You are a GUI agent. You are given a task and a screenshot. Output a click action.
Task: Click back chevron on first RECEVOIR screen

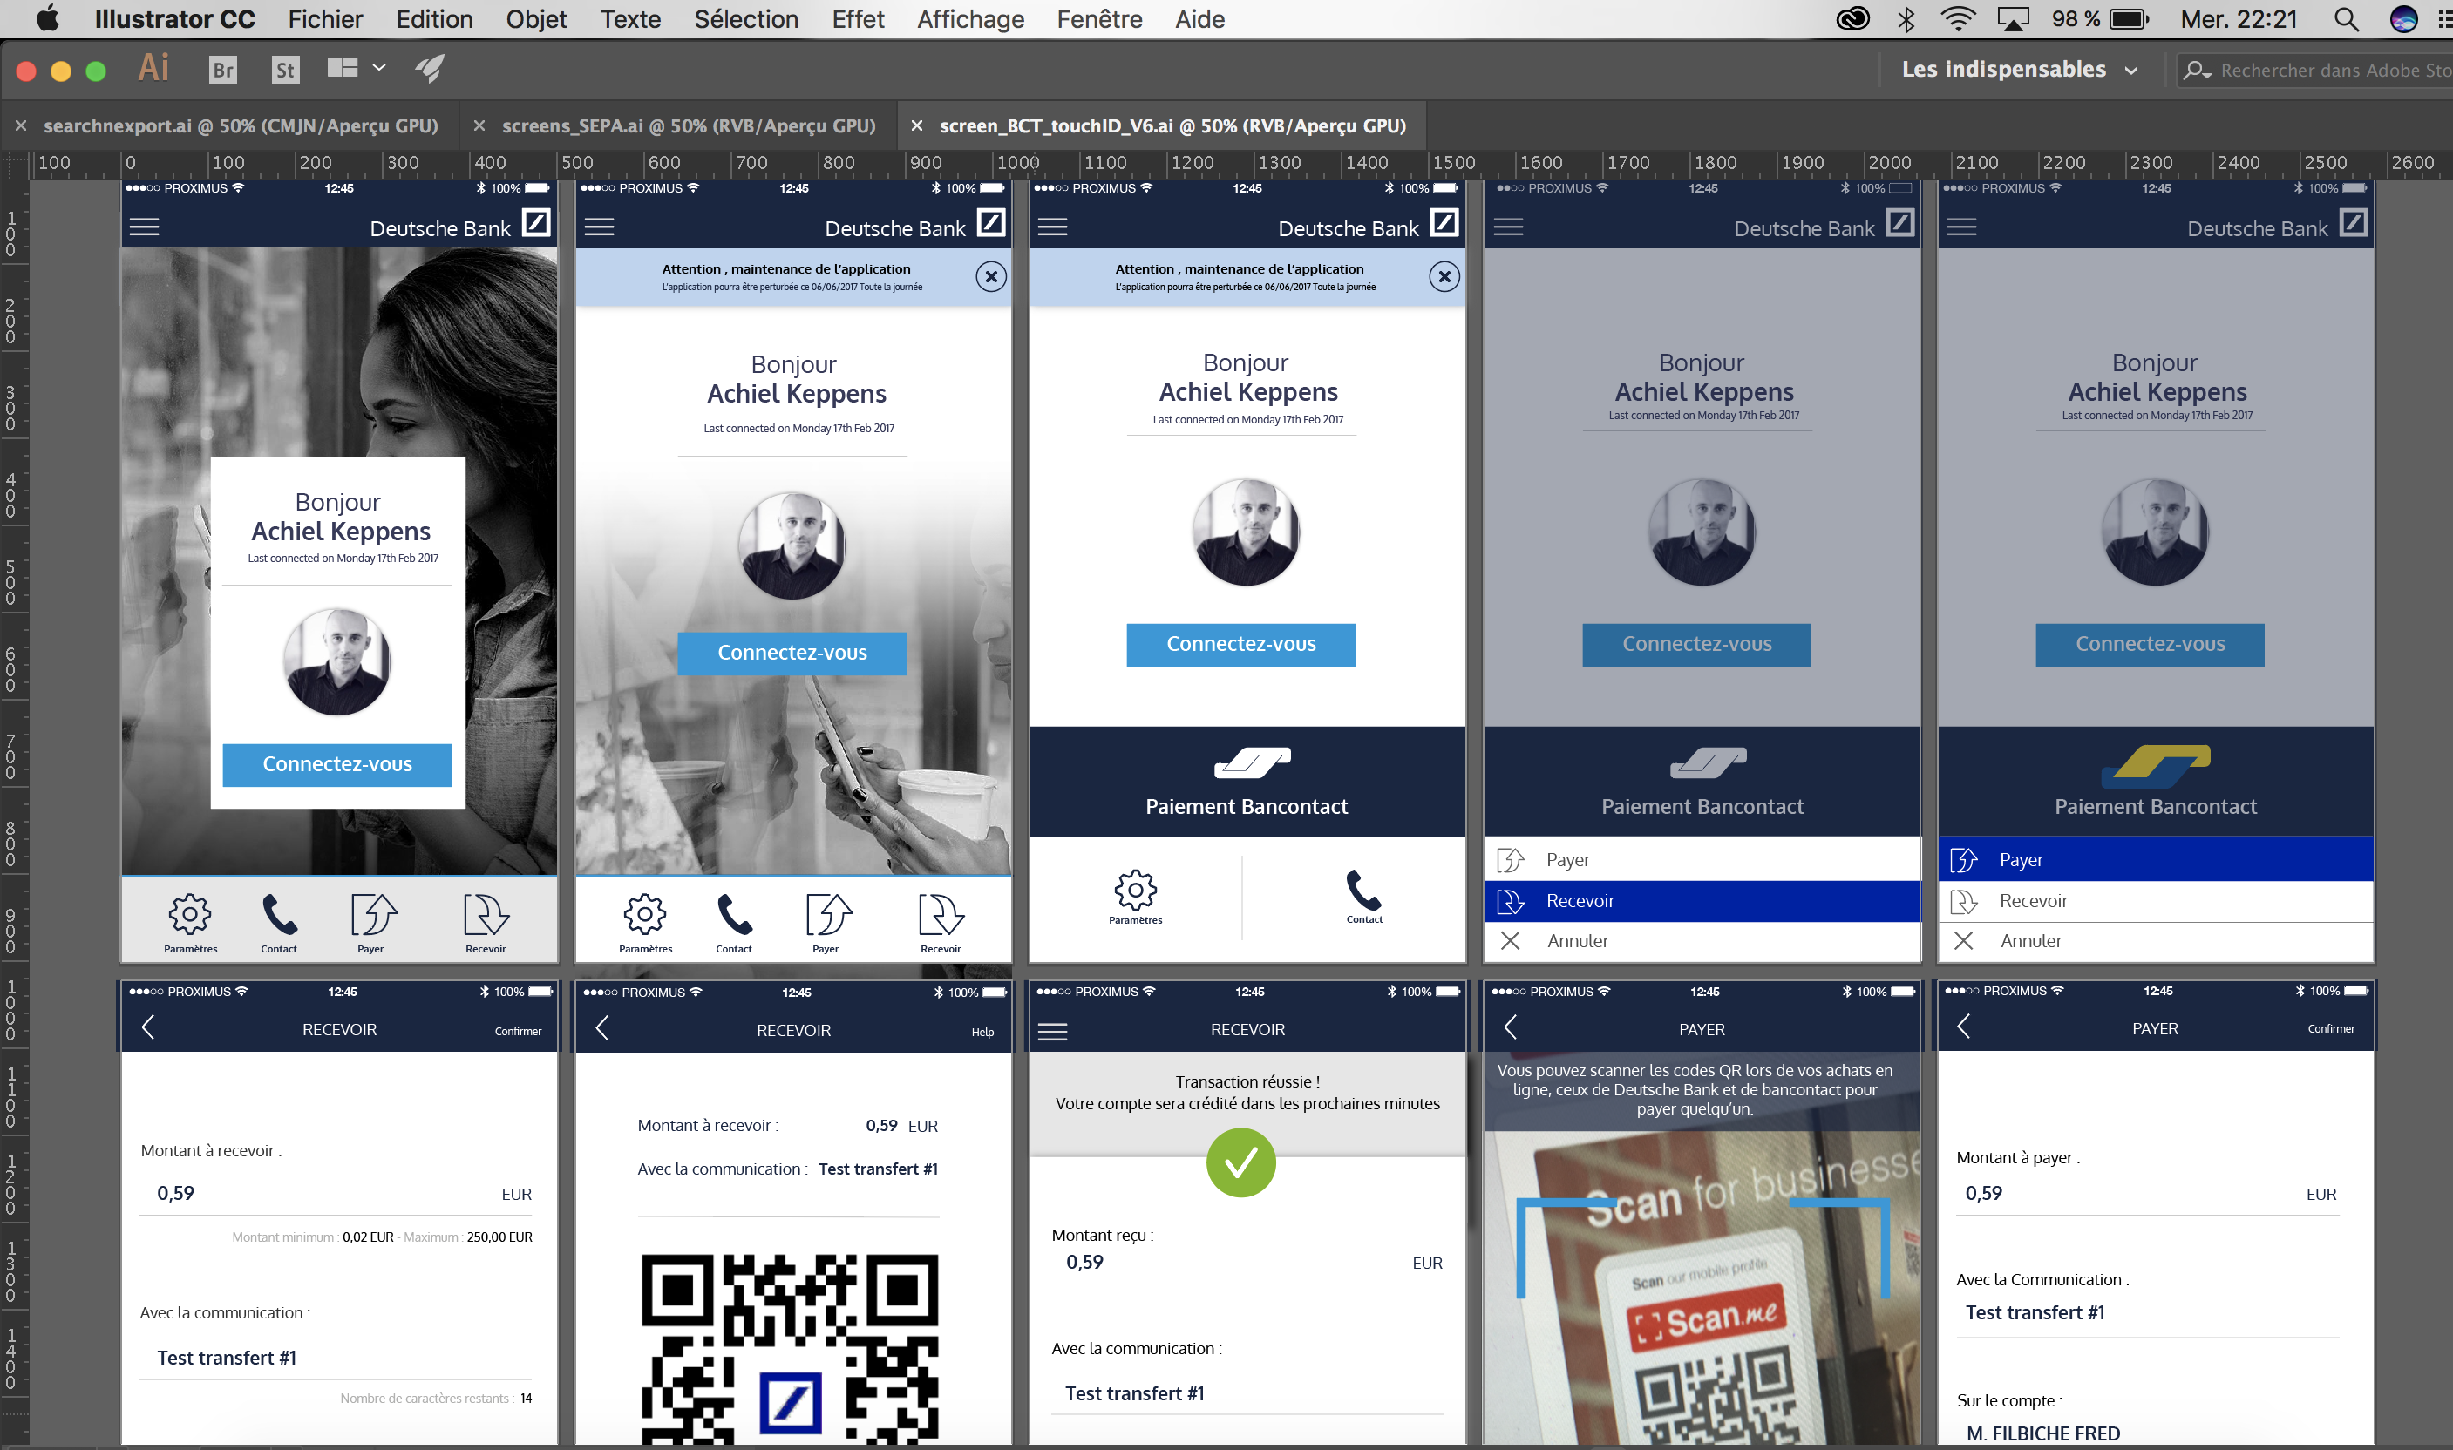[x=147, y=1027]
